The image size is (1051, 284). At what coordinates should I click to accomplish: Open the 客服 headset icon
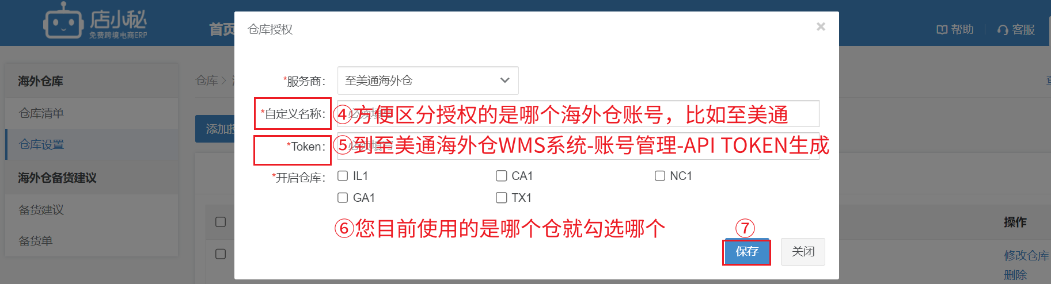[1003, 30]
